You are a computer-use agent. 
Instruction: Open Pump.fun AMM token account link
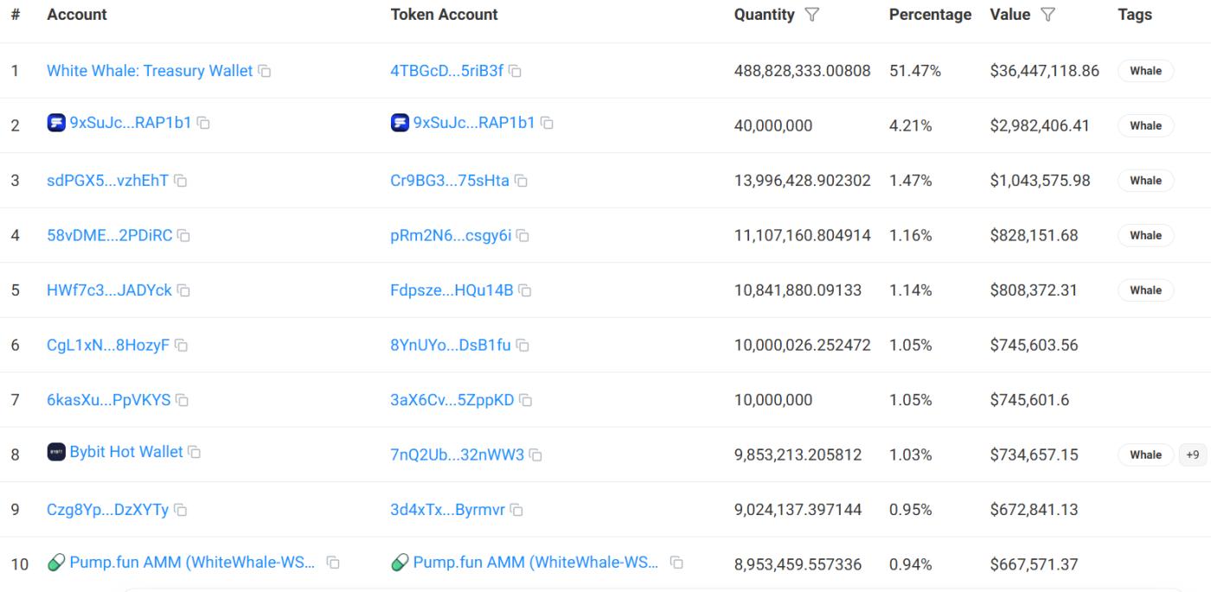pyautogui.click(x=535, y=563)
